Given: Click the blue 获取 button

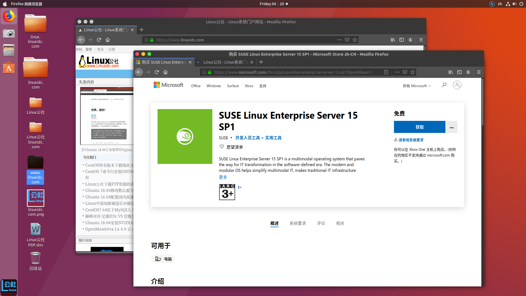Looking at the screenshot, I should [x=419, y=127].
